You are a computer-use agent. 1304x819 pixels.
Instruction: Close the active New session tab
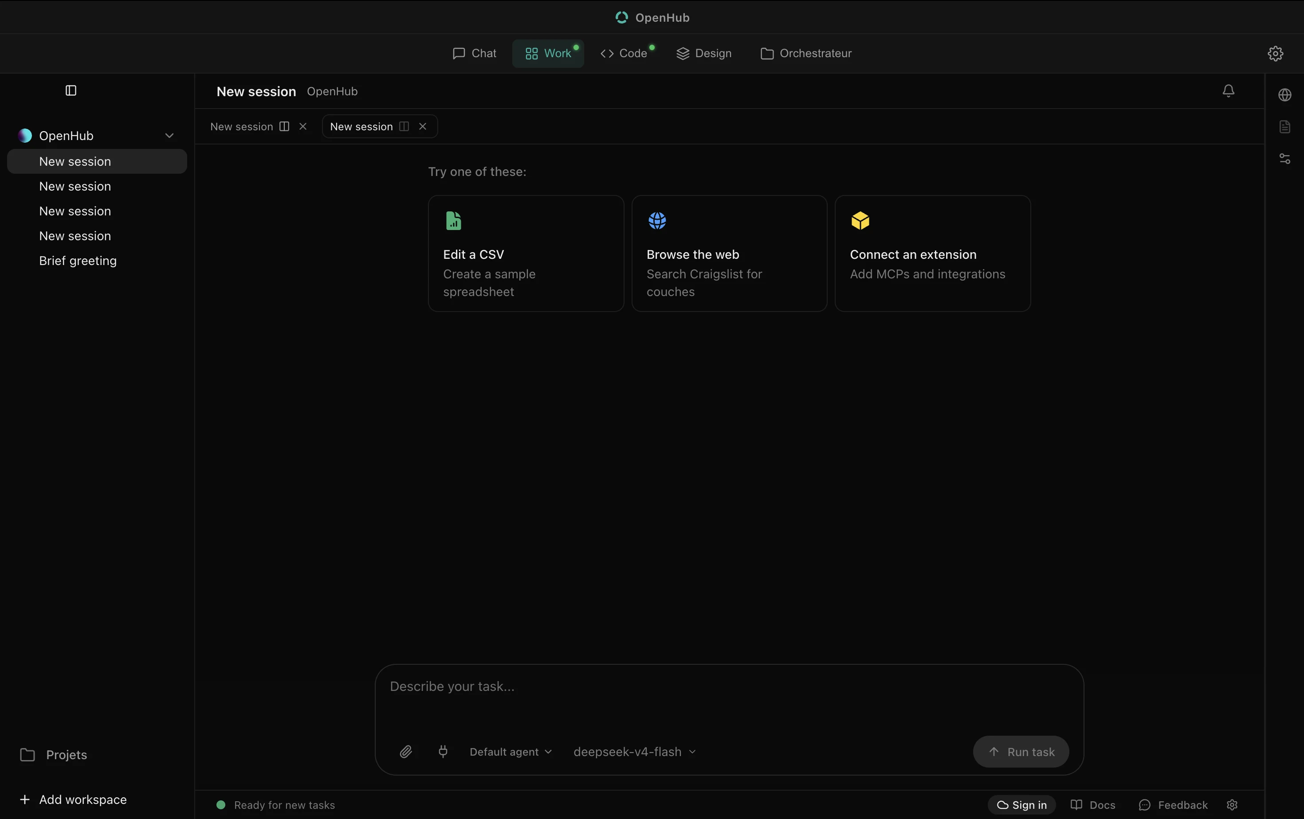423,127
